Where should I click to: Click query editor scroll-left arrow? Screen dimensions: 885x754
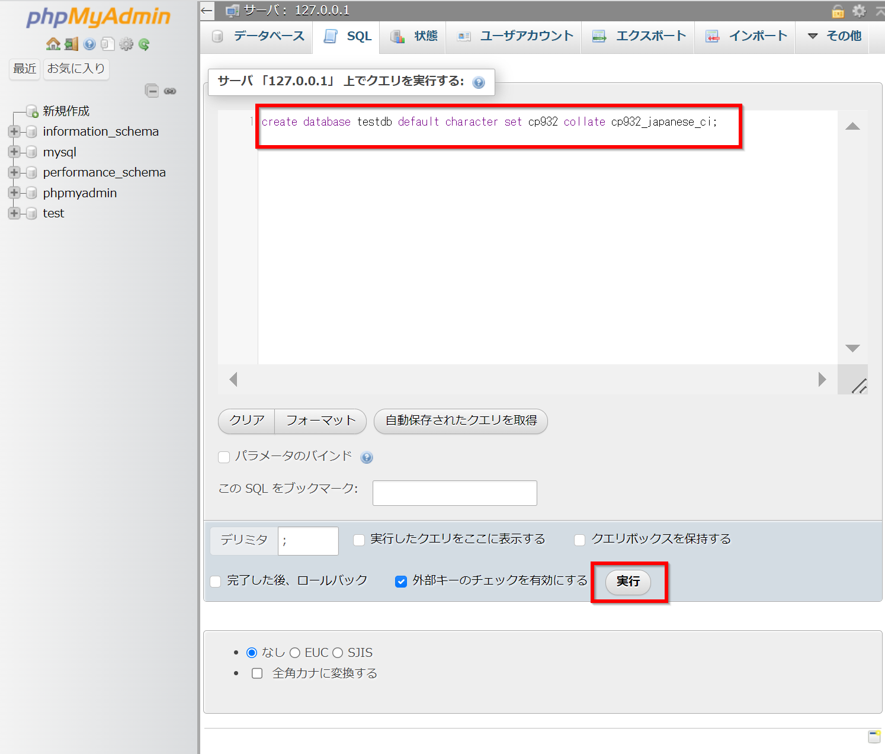(233, 379)
